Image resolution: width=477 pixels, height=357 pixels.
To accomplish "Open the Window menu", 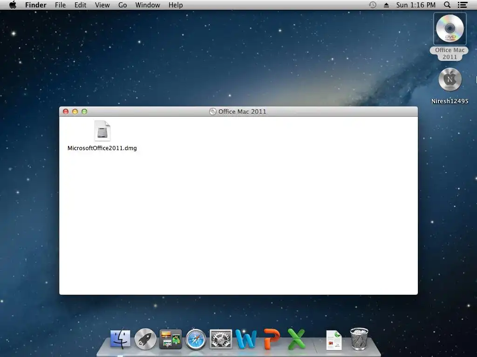I will [148, 5].
